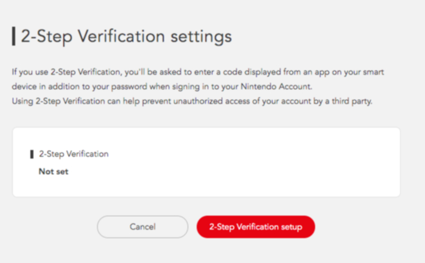Viewport: 425px width, 263px height.
Task: Select the 2-Step Verification settings page heading
Action: [126, 36]
